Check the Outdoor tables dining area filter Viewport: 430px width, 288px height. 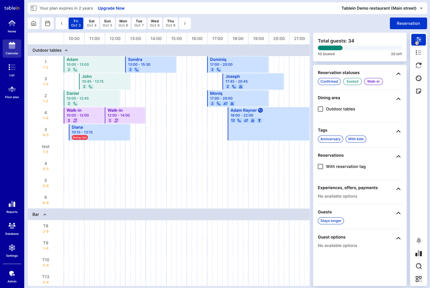click(320, 109)
